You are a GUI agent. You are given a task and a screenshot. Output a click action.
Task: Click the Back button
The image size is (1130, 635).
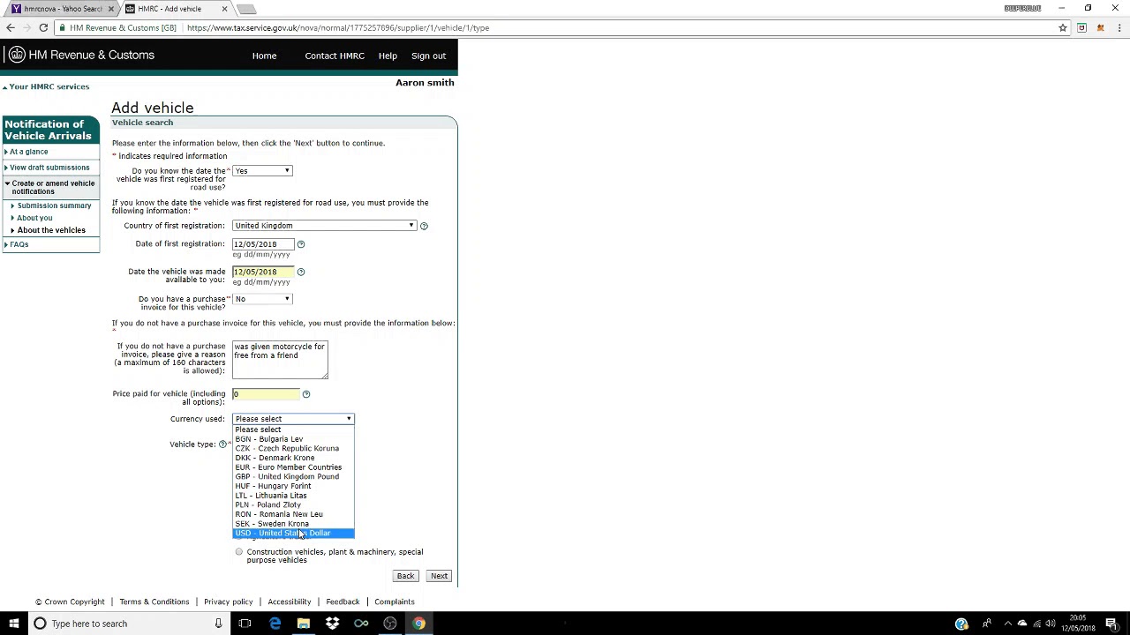405,576
